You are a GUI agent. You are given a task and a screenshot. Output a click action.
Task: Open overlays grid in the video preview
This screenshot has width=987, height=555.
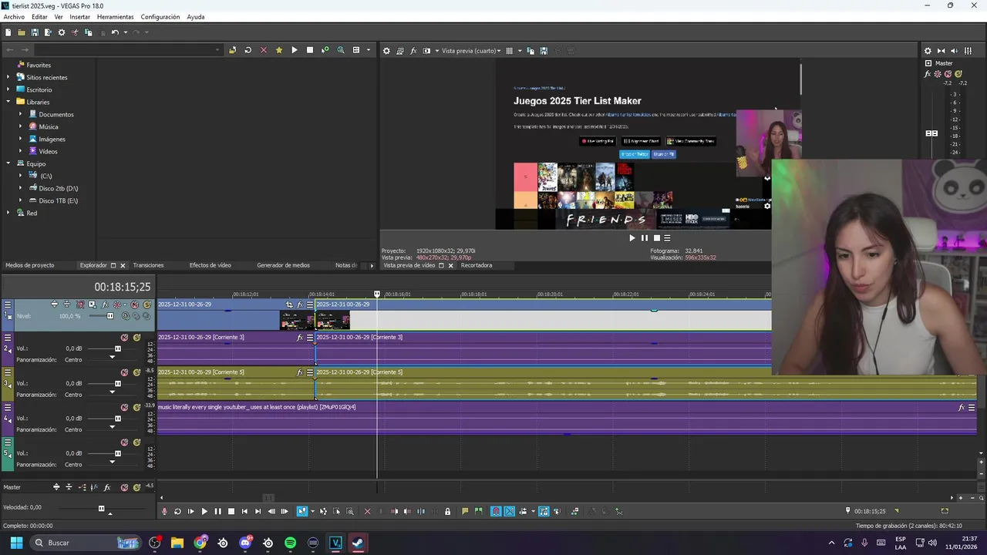[x=509, y=51]
